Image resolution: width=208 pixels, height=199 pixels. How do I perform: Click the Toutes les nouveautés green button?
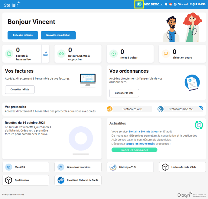[134, 150]
